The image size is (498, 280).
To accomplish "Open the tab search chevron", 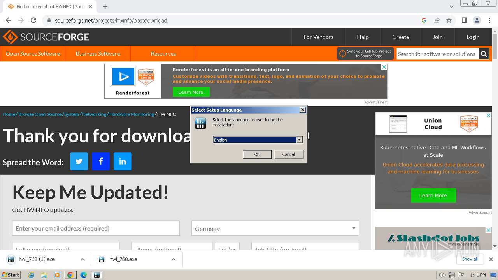I will click(452, 7).
